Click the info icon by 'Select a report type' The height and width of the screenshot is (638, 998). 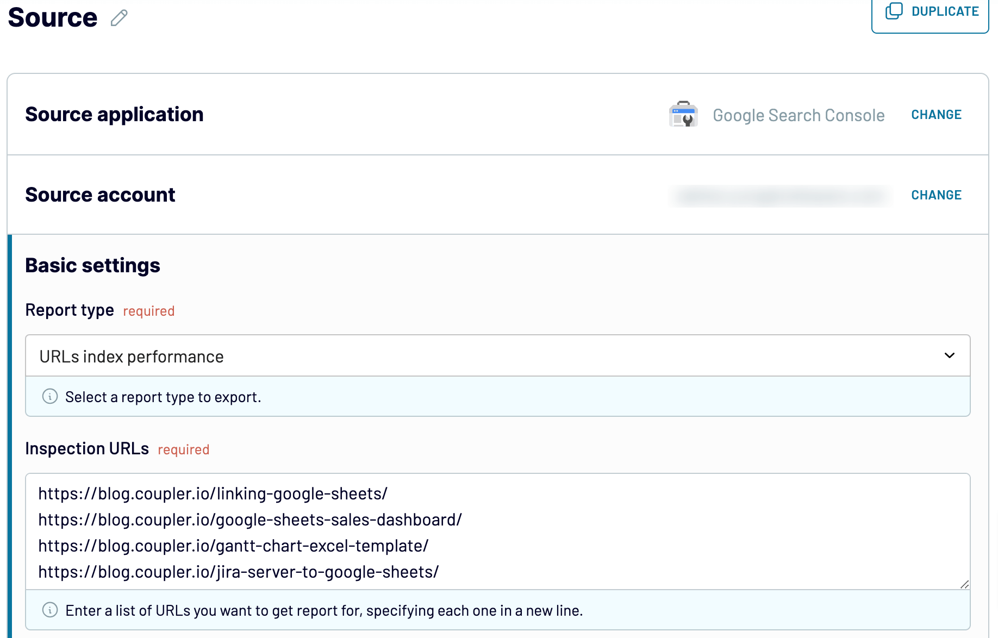[50, 396]
